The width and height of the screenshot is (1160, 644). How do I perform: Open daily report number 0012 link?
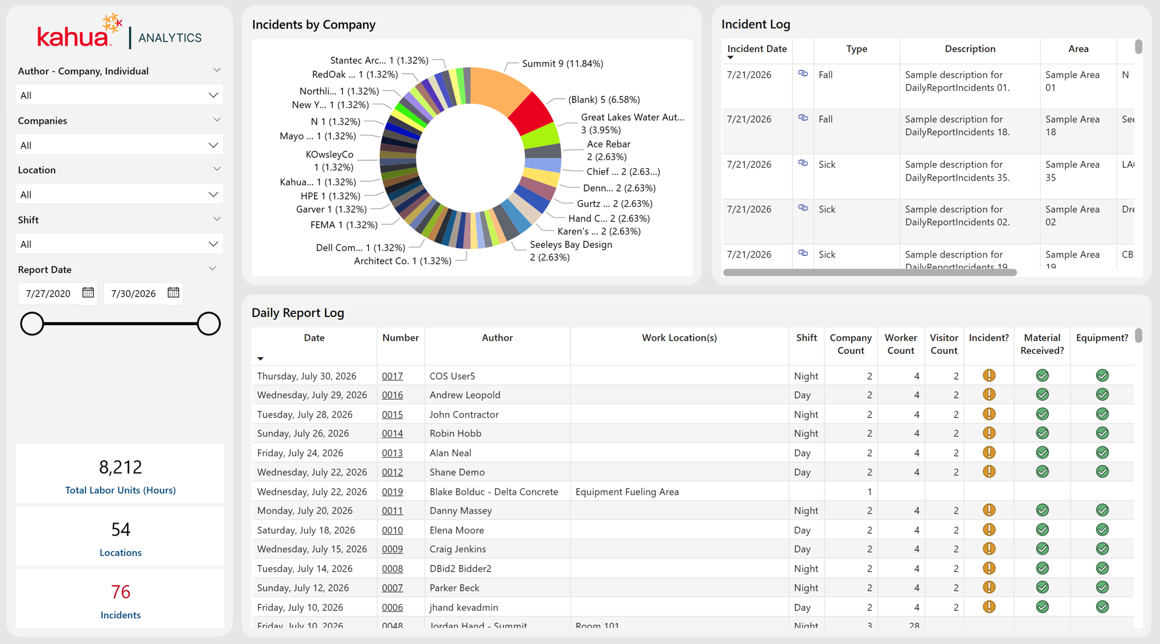tap(392, 472)
